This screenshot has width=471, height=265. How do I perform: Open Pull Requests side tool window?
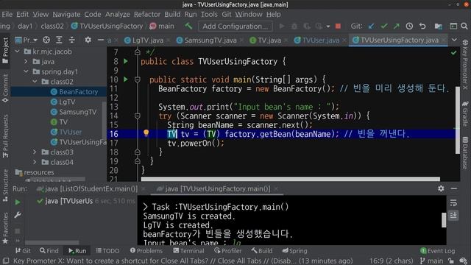click(x=5, y=136)
